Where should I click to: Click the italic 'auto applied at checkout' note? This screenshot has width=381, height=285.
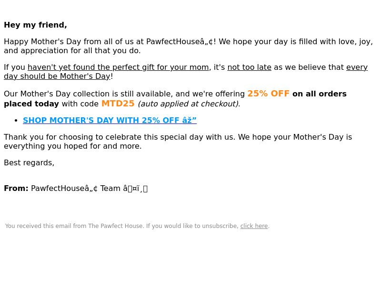click(189, 104)
